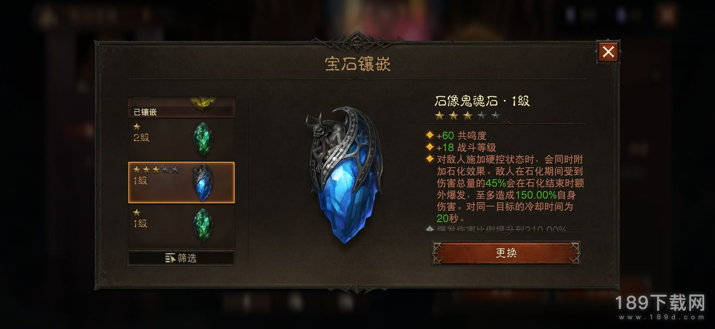Expand the faded locked effect line at bottom
715x329 pixels.
tap(496, 229)
